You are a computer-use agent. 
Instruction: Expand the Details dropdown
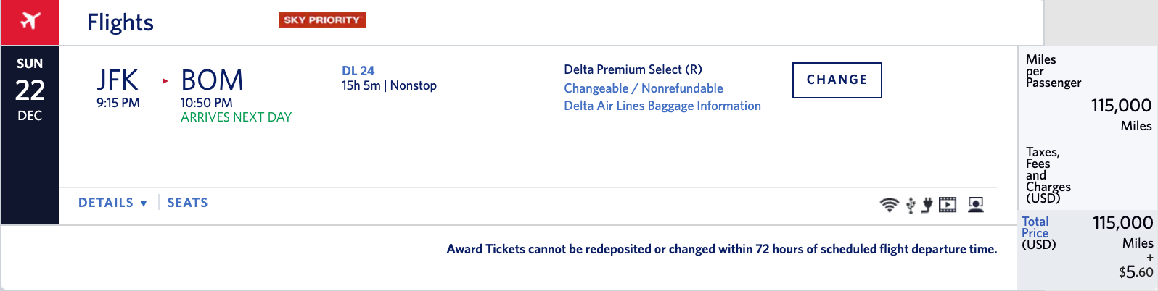(112, 203)
